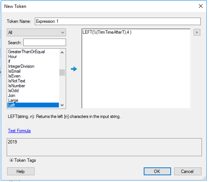Select IntegerDivision from the list
This screenshot has height=182, width=209.
pos(21,66)
